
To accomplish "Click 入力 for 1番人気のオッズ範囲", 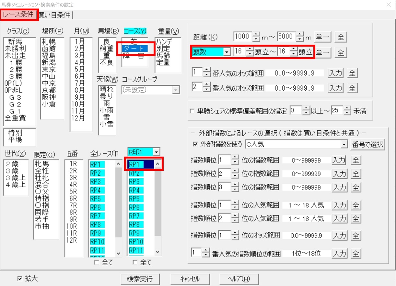I will [x=335, y=73].
